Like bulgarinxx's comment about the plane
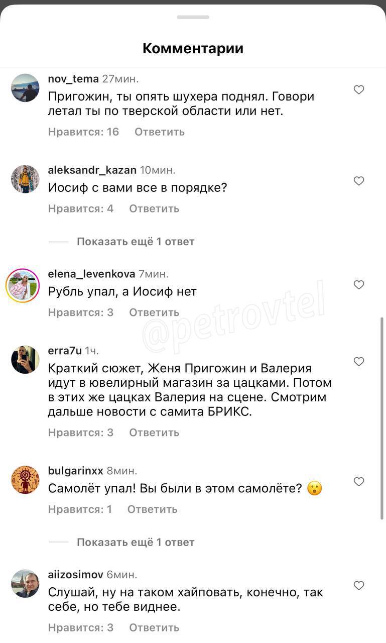Screen dimensions: 386x643 point(359,482)
